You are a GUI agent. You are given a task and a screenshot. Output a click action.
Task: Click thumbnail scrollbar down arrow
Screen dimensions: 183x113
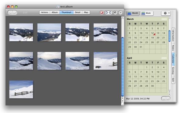click(x=123, y=101)
